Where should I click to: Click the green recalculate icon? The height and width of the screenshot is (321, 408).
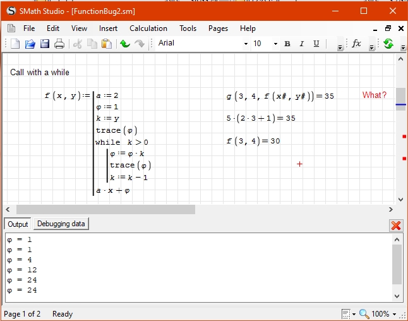tap(388, 44)
